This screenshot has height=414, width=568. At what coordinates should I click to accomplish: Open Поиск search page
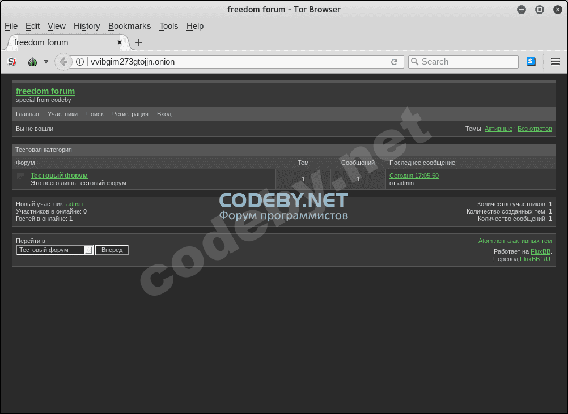point(95,114)
